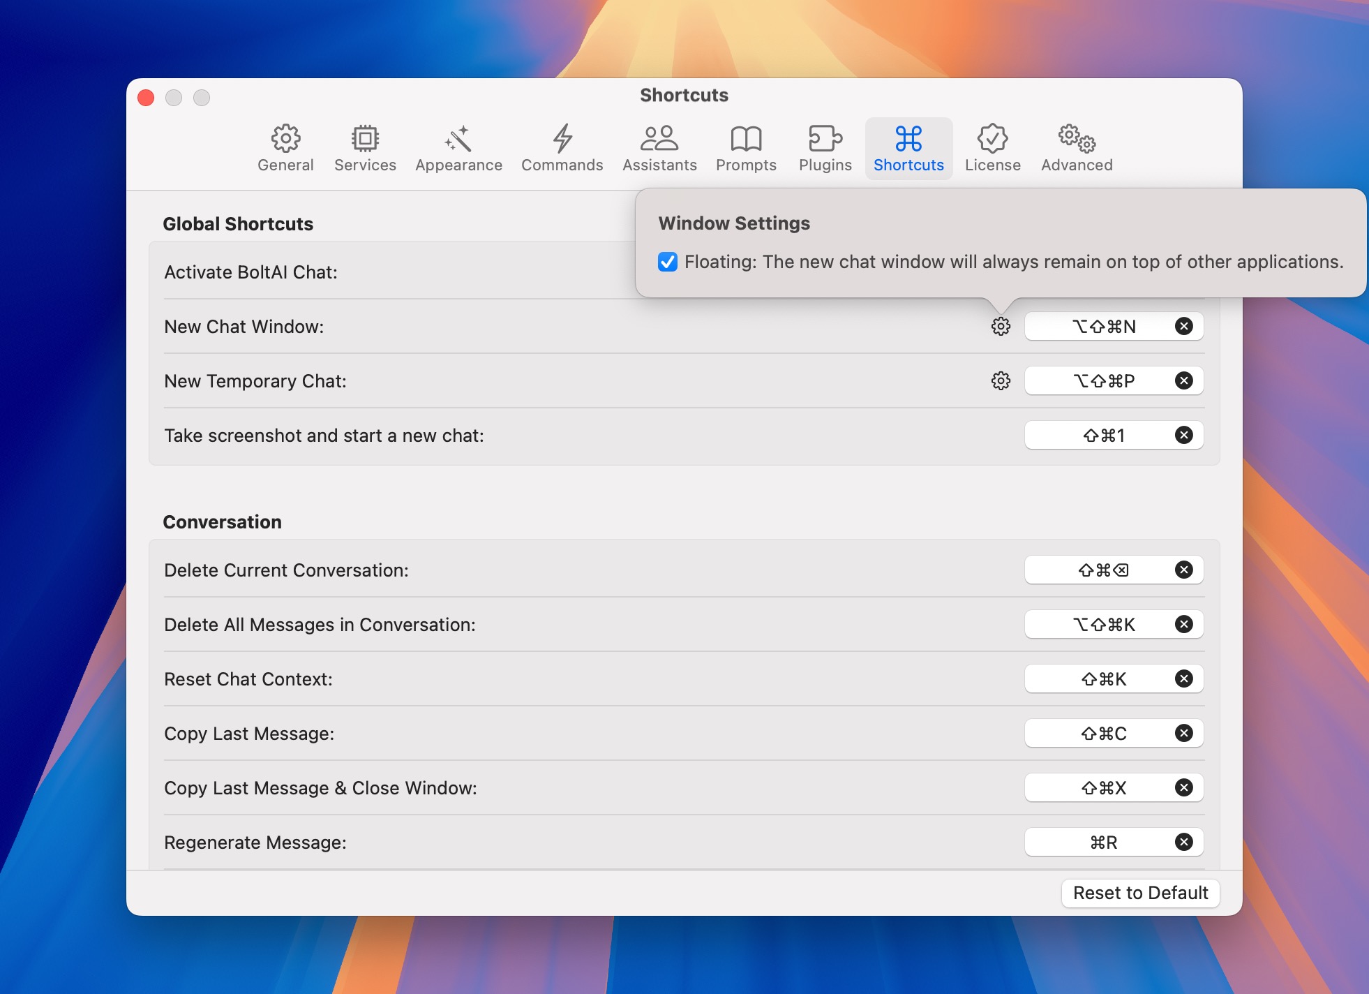
Task: Switch to the License tab
Action: (992, 148)
